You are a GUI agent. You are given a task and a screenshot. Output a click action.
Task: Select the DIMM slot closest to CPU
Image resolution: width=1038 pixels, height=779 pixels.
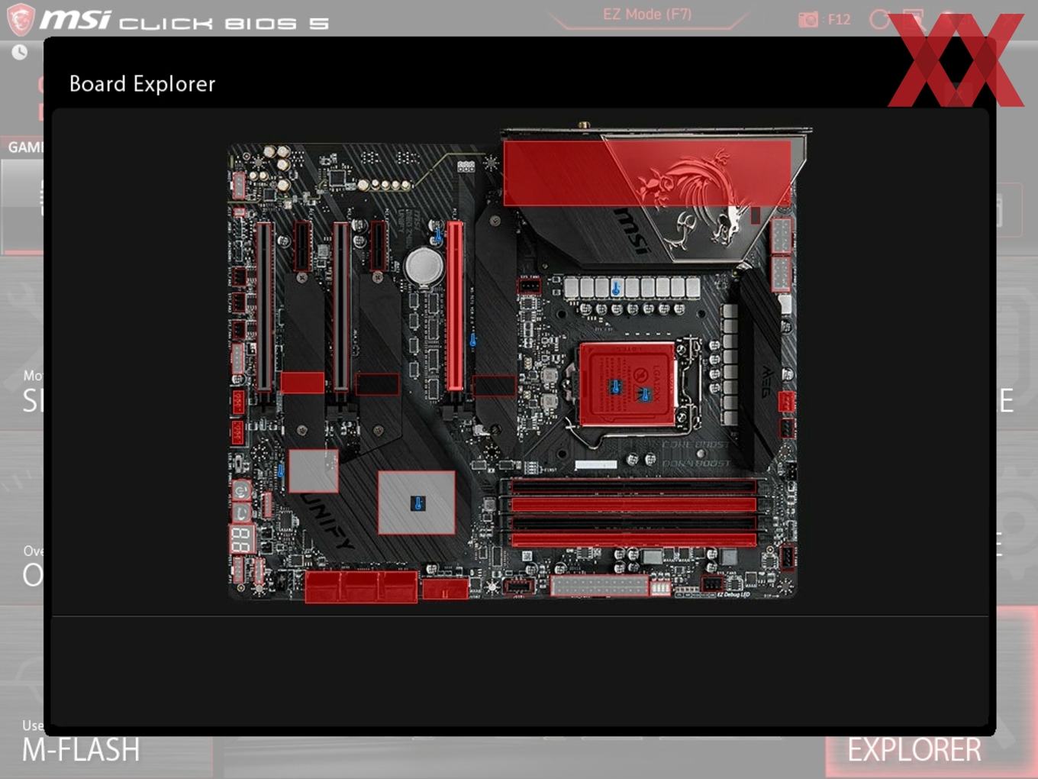pos(633,486)
